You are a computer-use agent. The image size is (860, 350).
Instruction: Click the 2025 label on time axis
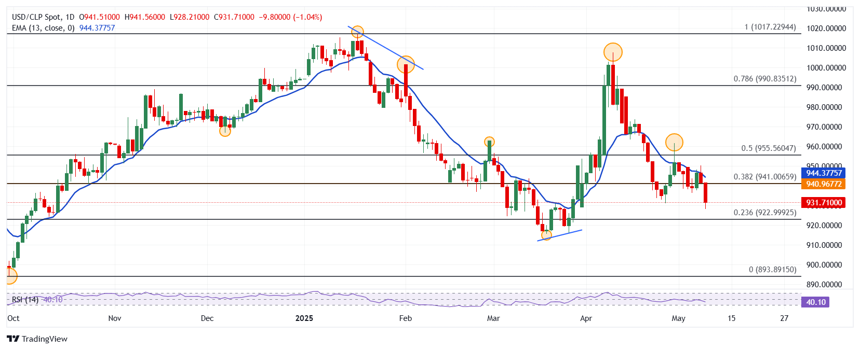[304, 318]
